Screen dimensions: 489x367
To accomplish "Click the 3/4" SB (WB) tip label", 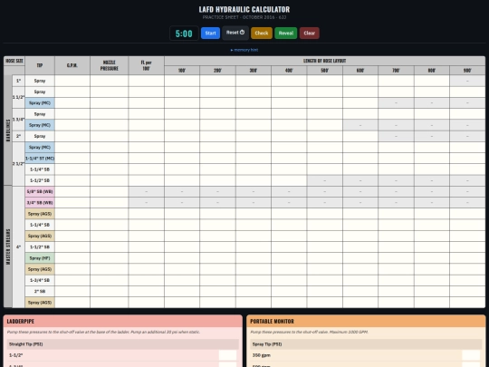I will coord(40,203).
